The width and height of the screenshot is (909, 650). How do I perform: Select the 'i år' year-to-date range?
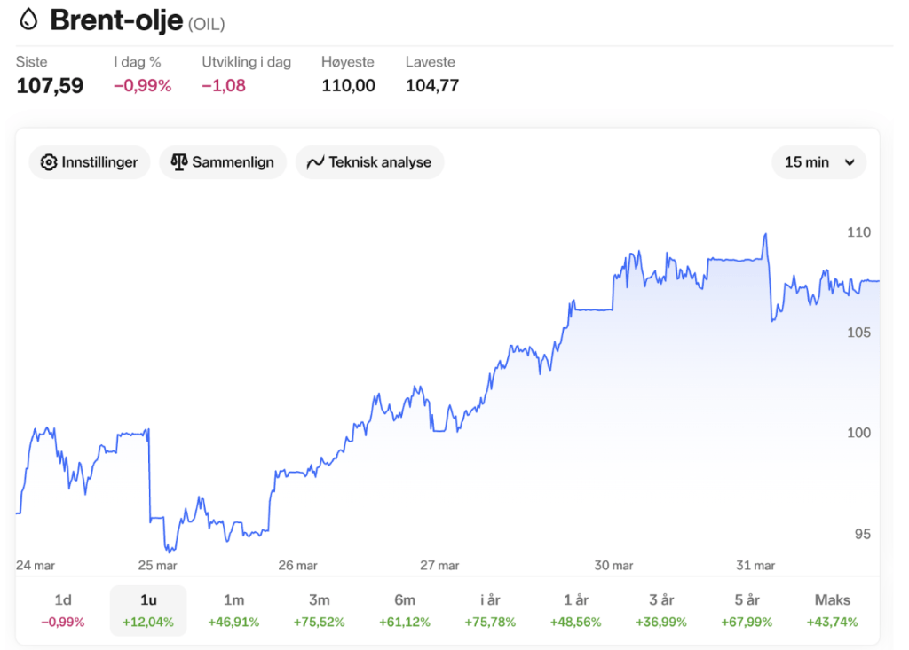[489, 610]
